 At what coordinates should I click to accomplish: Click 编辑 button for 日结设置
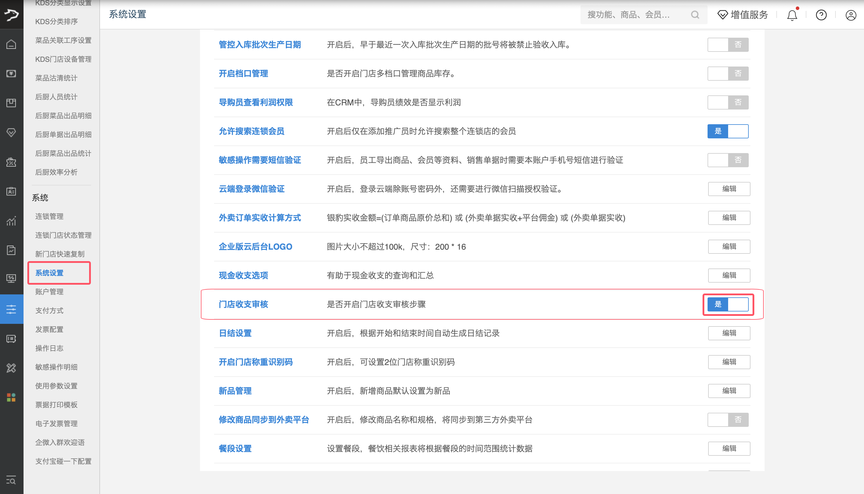(x=729, y=333)
